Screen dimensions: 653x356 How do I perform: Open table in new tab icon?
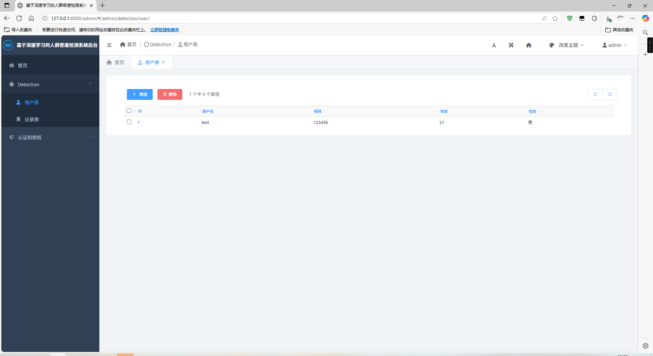point(610,94)
